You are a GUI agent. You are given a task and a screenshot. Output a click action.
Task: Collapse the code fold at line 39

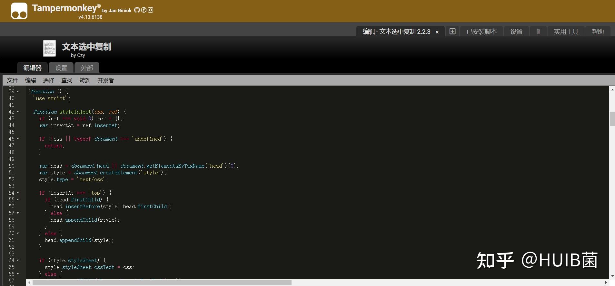coord(18,91)
